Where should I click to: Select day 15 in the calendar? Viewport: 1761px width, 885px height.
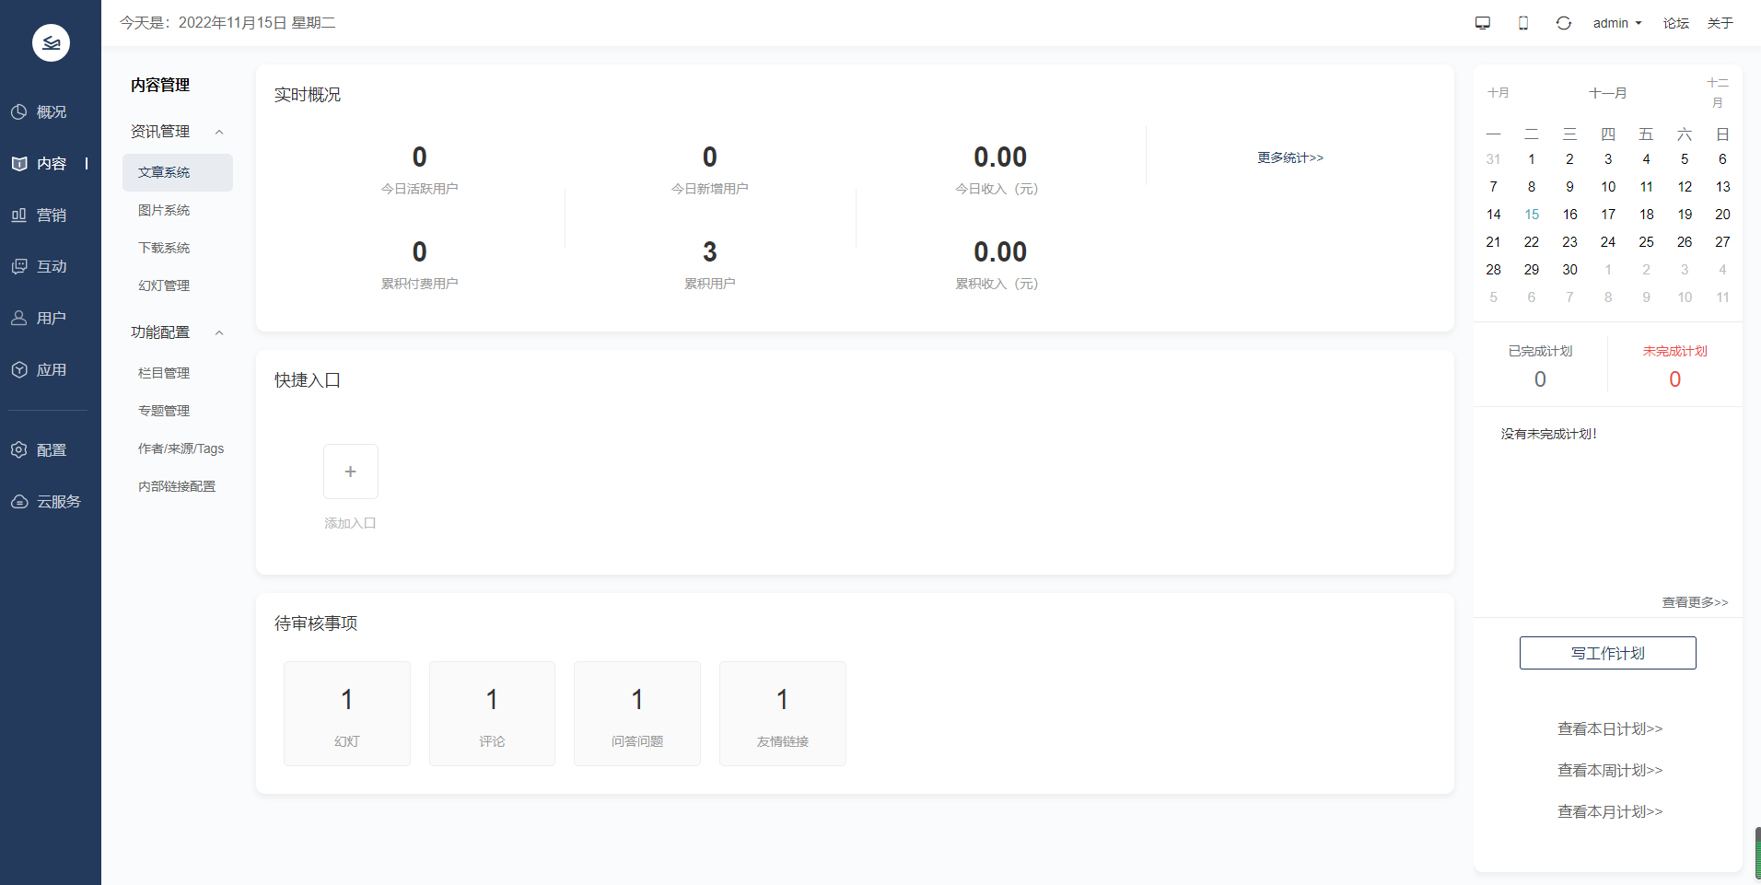[x=1532, y=215]
